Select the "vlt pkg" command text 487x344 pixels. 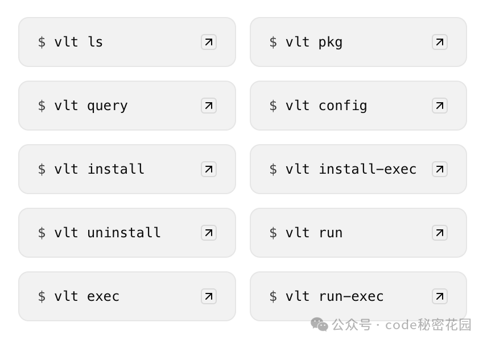tap(314, 43)
